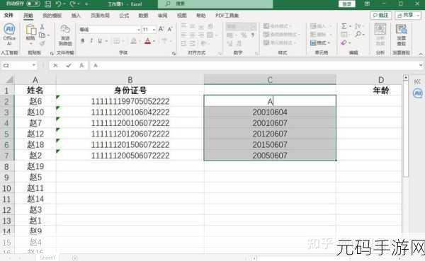Switch to the 数据 (Data) tab
This screenshot has height=261, width=425.
coord(143,16)
